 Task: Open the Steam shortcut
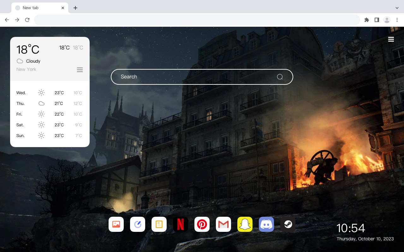288,224
